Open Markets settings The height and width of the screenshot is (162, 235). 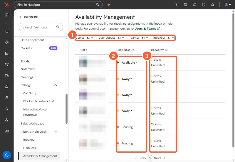(26, 48)
